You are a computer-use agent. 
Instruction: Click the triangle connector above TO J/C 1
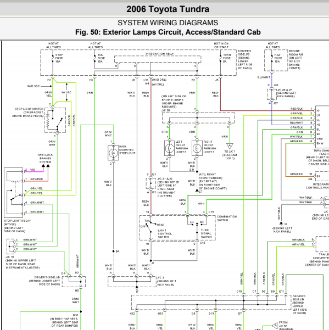(x=230, y=146)
